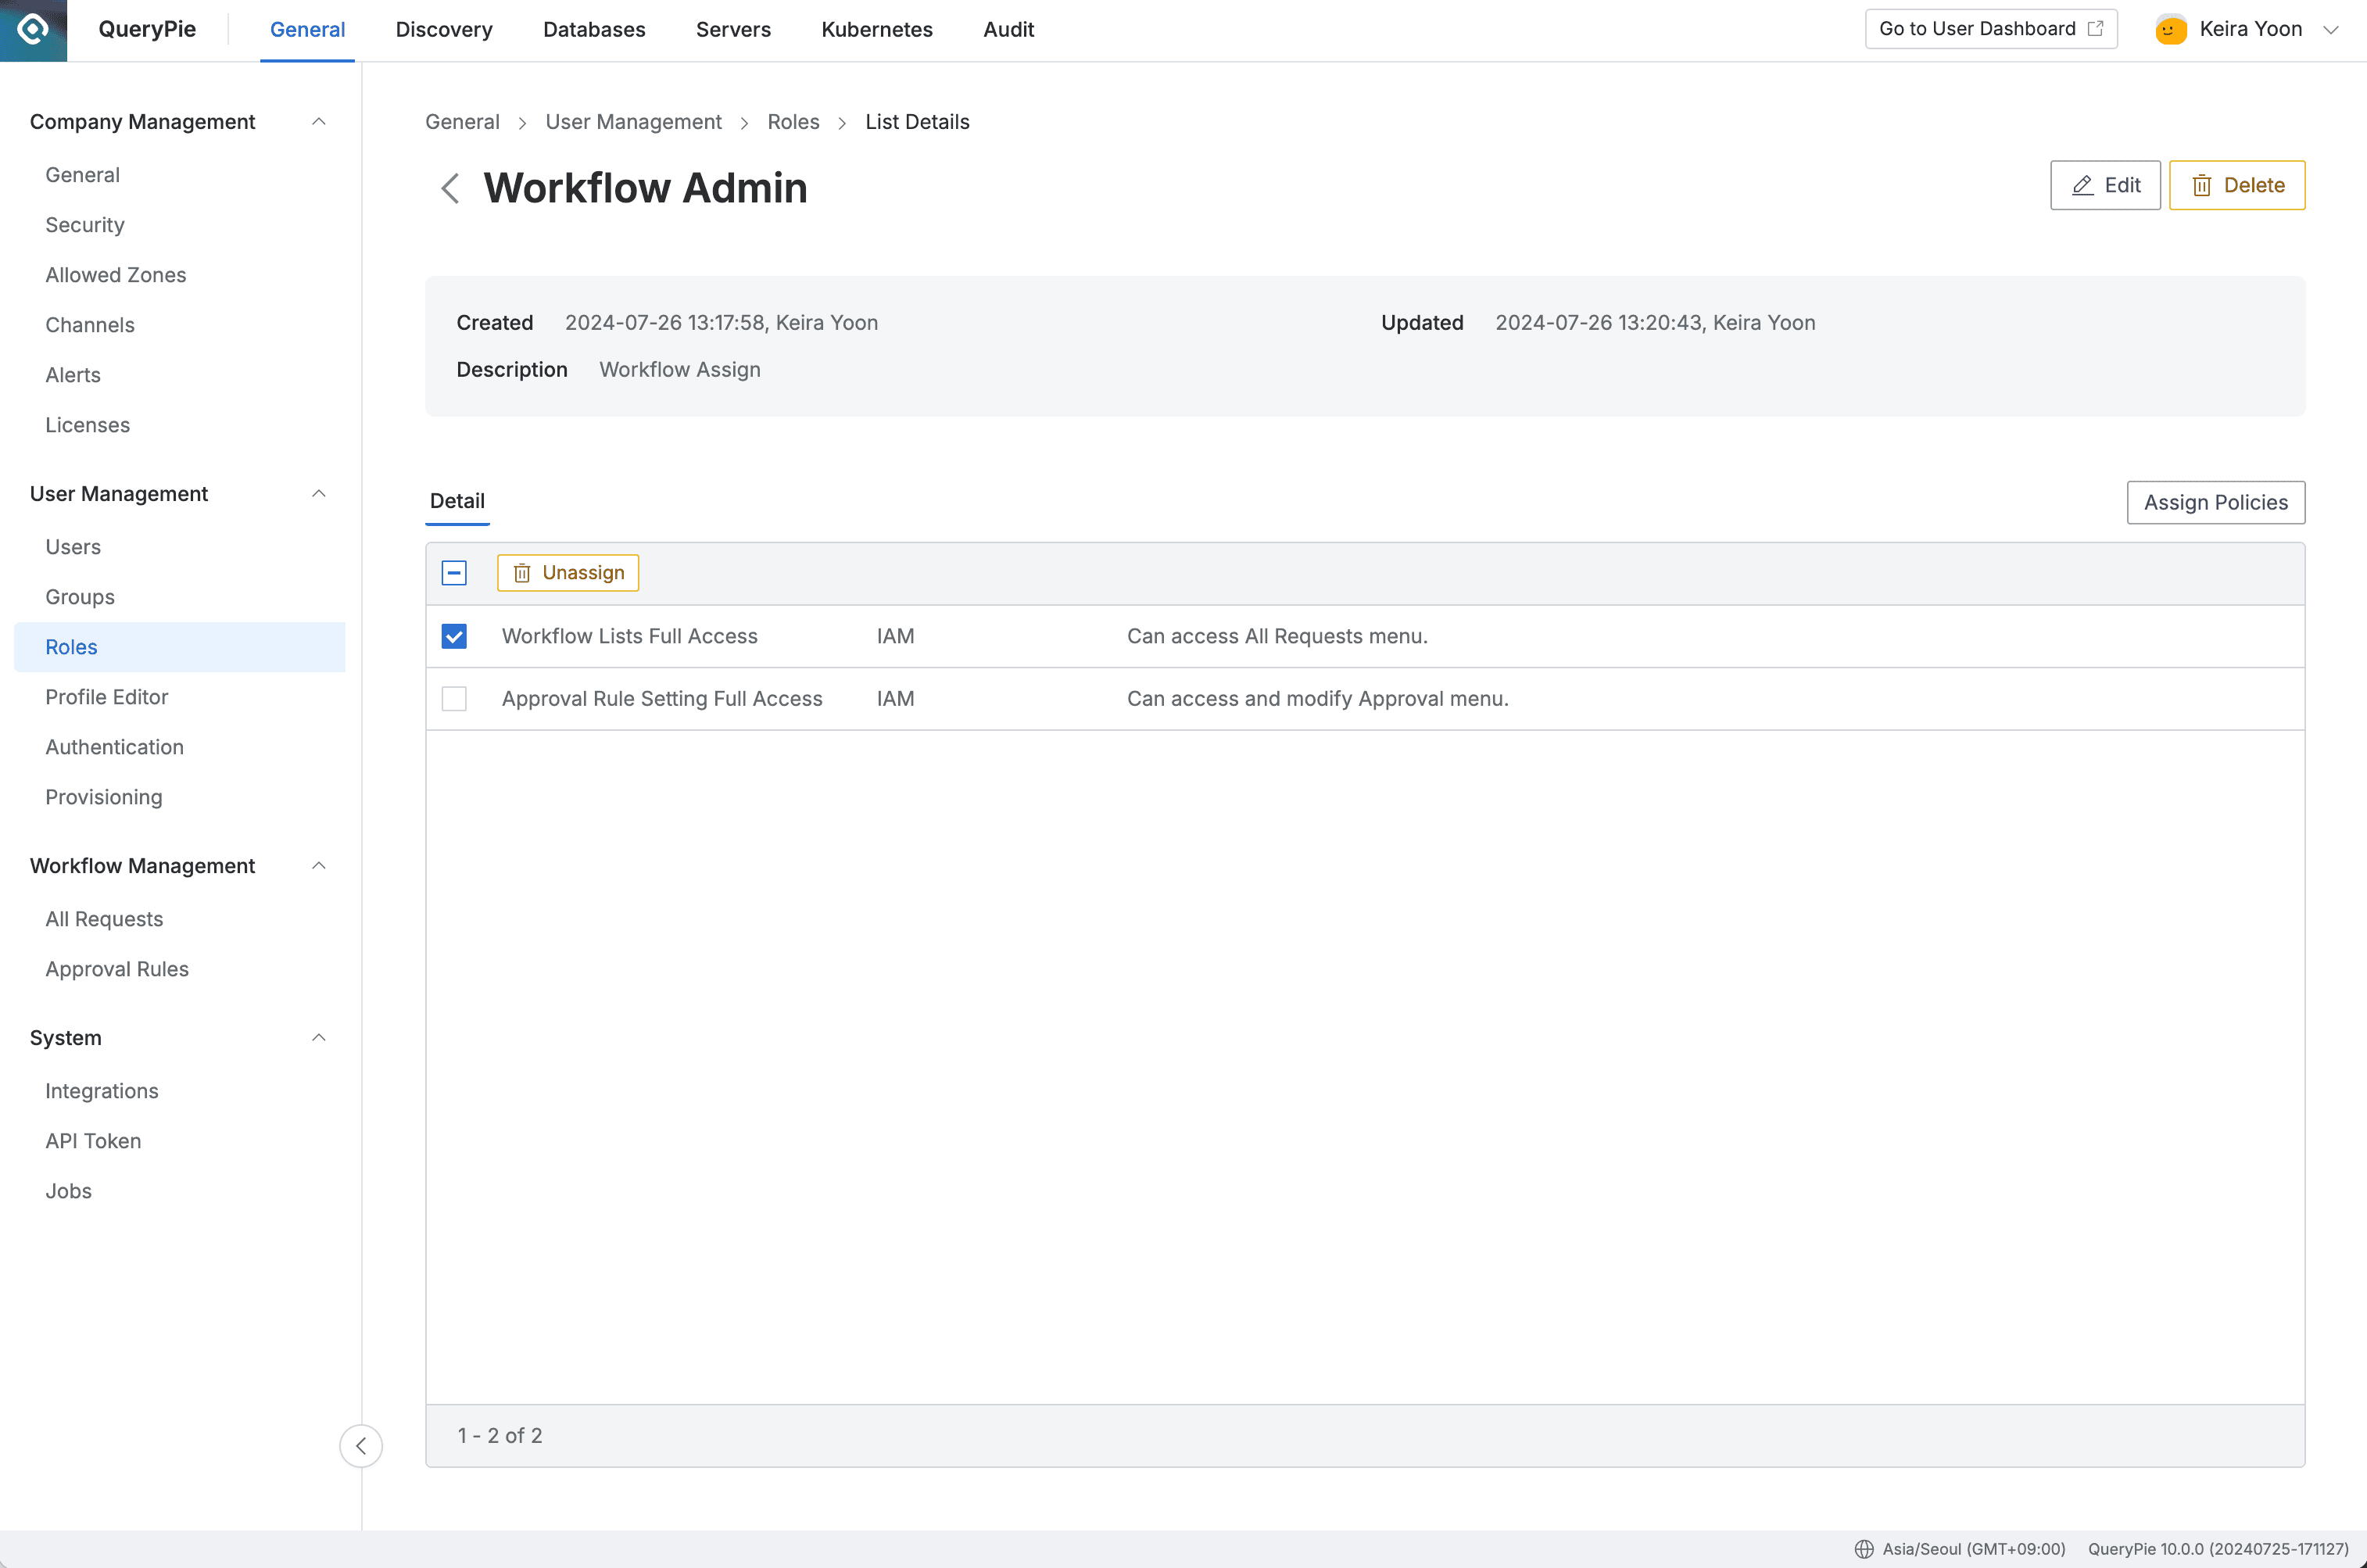This screenshot has height=1568, width=2367.
Task: Collapse the Workflow Management section
Action: tap(319, 865)
